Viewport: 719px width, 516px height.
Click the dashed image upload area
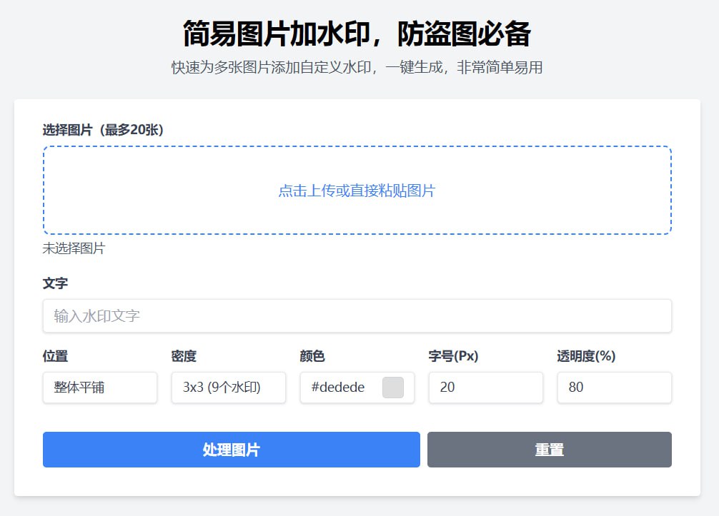pyautogui.click(x=357, y=191)
